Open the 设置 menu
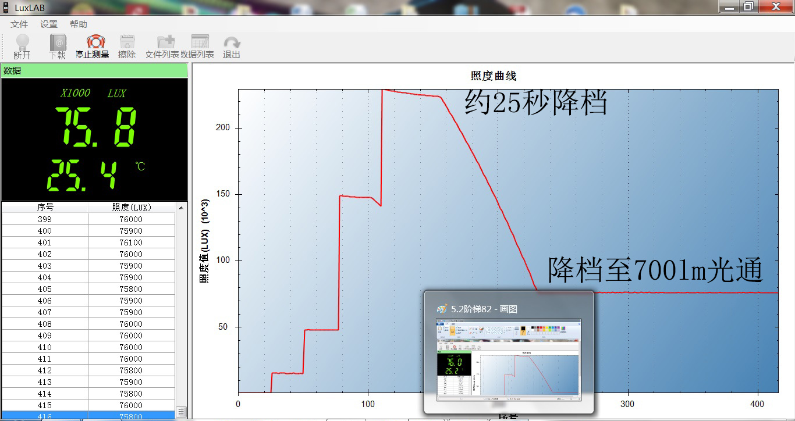The width and height of the screenshot is (795, 421). click(48, 24)
